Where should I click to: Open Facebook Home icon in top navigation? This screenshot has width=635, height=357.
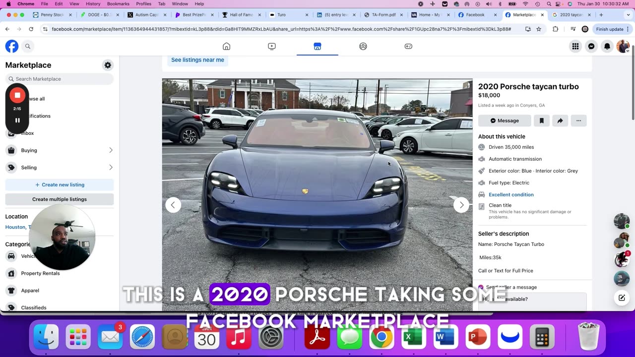click(x=226, y=46)
